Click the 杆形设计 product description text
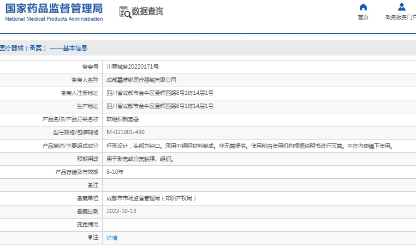 (x=250, y=146)
